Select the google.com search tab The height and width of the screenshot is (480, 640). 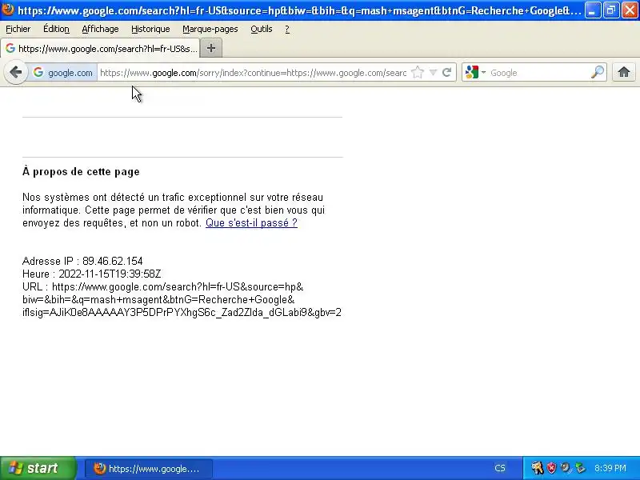(101, 49)
